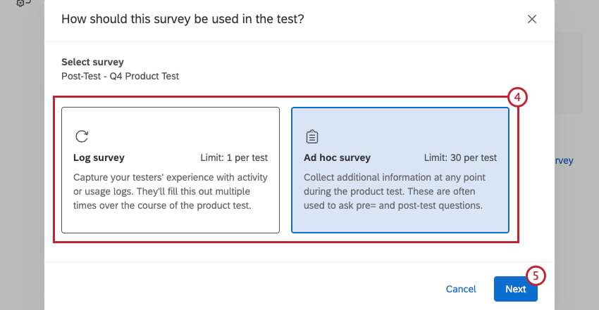
Task: Click the dialog title question text
Action: tap(183, 19)
